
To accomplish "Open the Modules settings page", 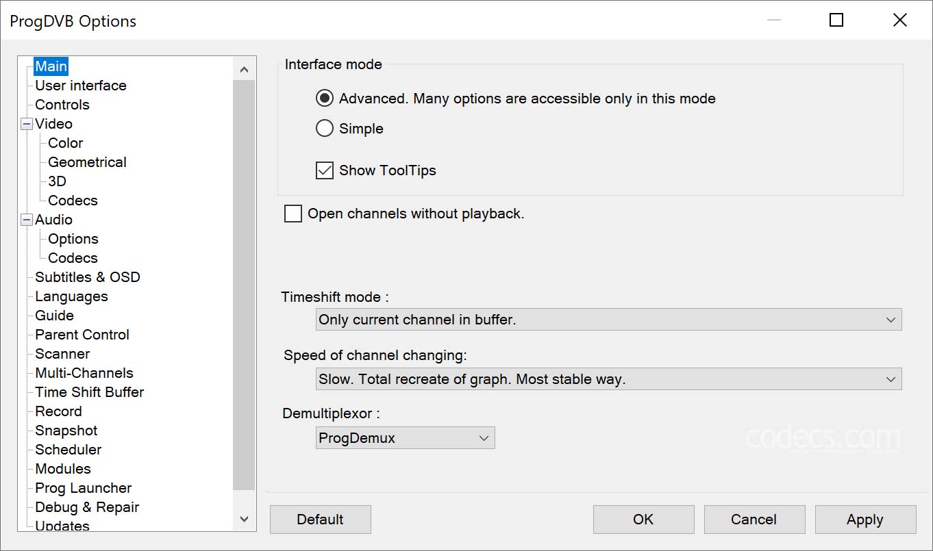I will (63, 469).
